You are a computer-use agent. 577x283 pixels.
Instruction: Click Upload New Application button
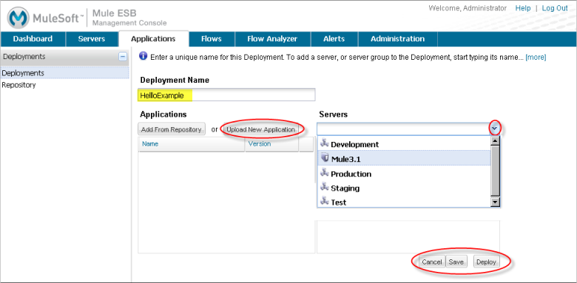click(x=261, y=129)
